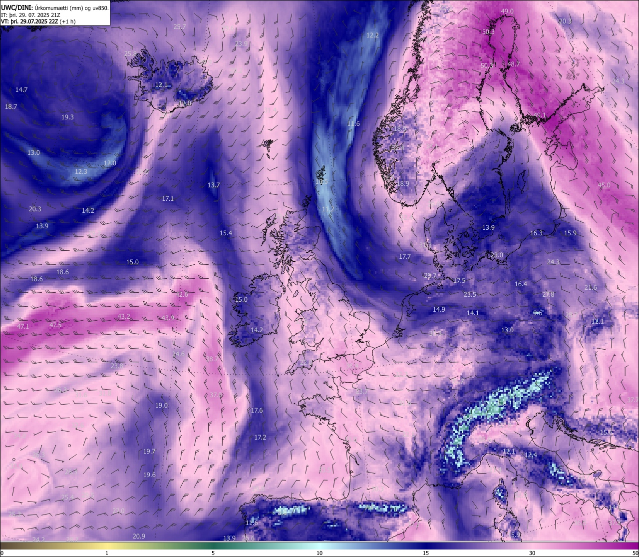
Task: Click the color scale at the 10 mark
Action: [x=319, y=553]
